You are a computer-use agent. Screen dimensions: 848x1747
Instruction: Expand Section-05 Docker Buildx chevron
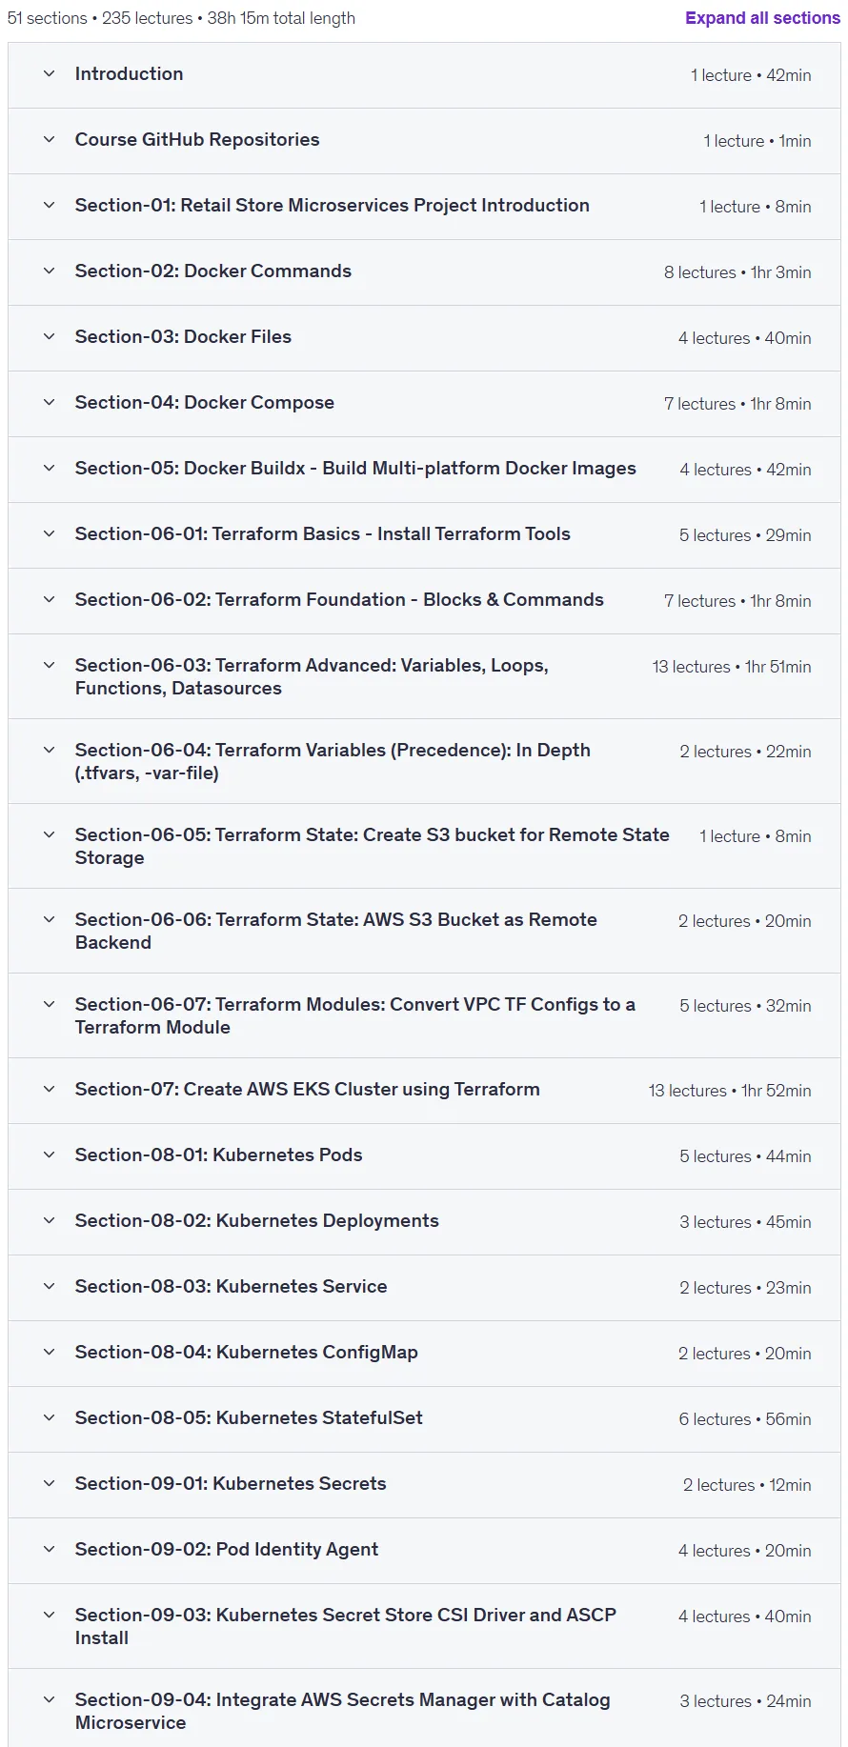click(50, 468)
